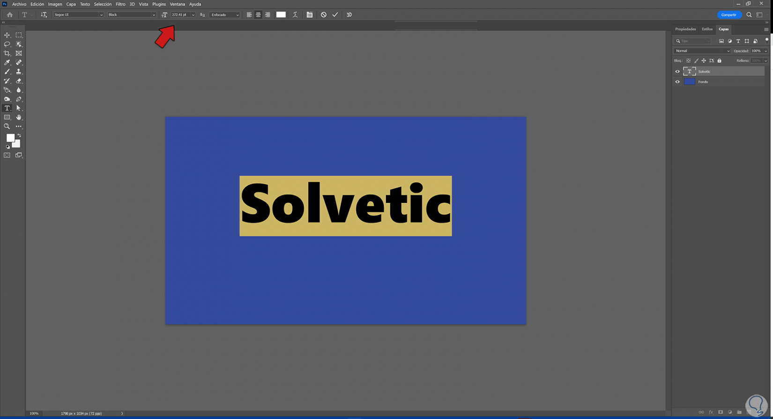Open the Archivo menu
The width and height of the screenshot is (773, 419).
pos(19,4)
